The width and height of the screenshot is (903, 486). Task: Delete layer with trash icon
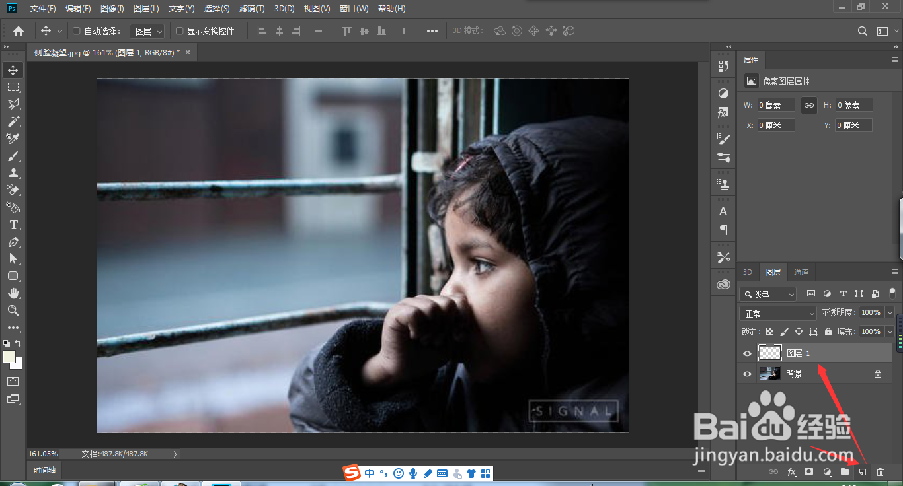pyautogui.click(x=880, y=472)
